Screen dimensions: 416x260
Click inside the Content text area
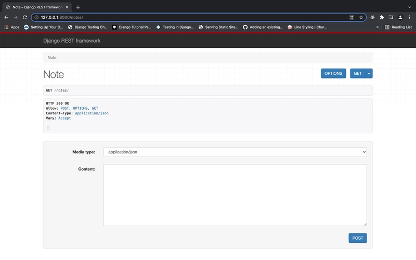pos(235,195)
